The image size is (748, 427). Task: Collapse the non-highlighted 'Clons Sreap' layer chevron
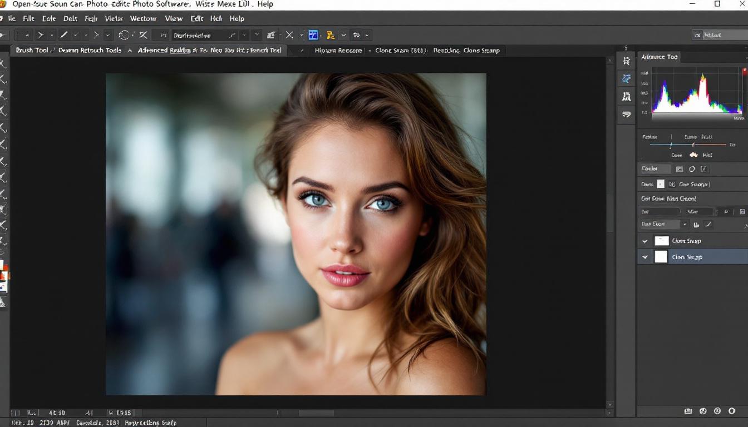(x=645, y=241)
